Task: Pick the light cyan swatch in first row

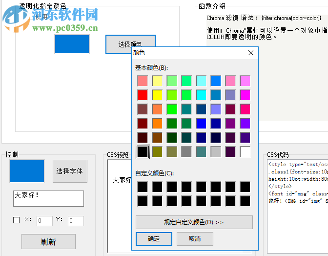Action: [201, 81]
